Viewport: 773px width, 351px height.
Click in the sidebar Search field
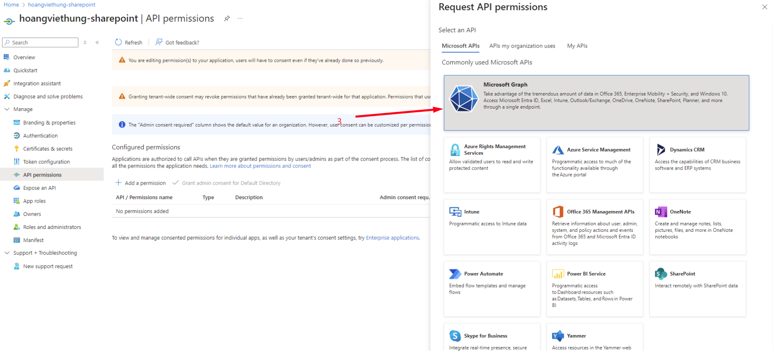(x=40, y=42)
